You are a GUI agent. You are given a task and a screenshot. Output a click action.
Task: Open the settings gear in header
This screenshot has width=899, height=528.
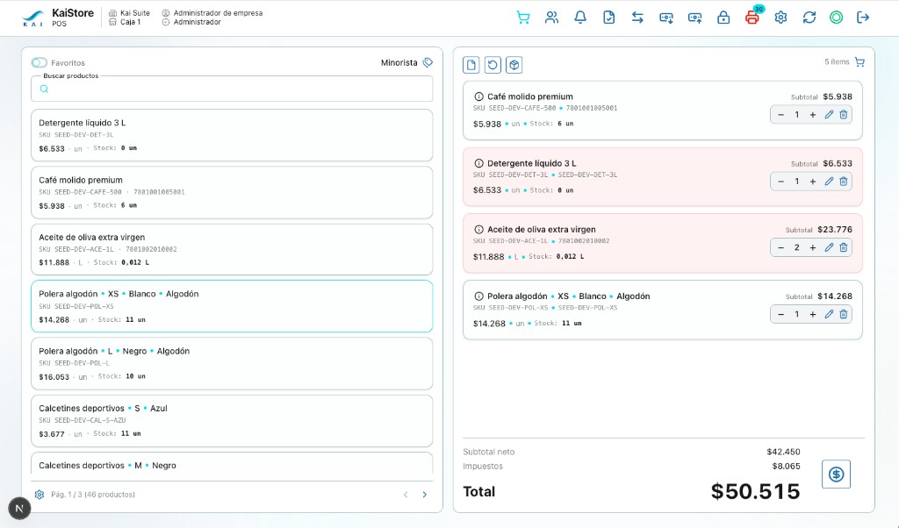click(780, 18)
